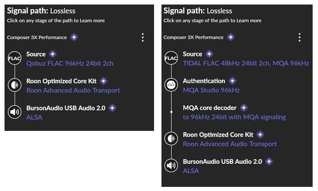Click the ALSA link in the right panel
Screen dimensions: 318x191
click(x=191, y=171)
